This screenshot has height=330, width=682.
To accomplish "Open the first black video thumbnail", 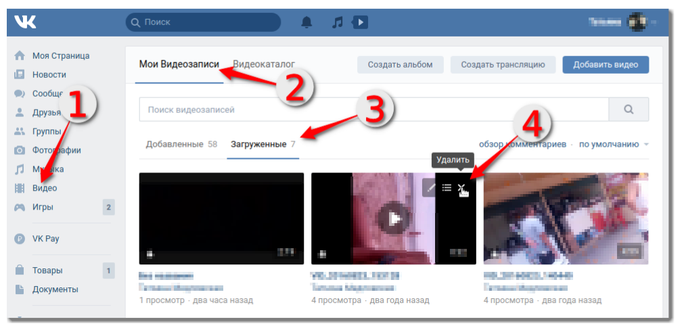I will 221,218.
